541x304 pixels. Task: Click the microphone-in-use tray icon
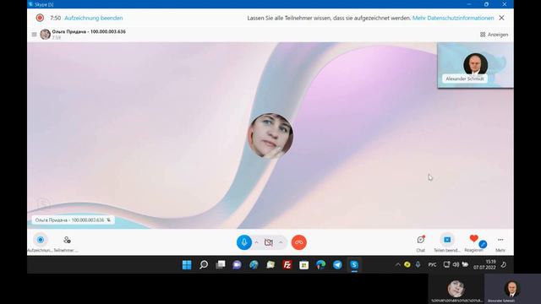[x=418, y=264]
